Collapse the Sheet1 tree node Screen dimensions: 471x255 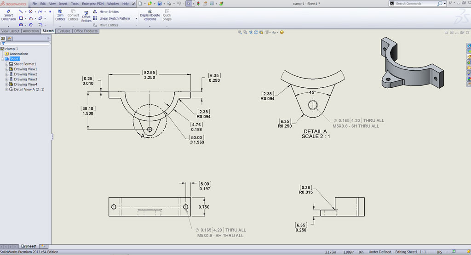(x=3, y=59)
